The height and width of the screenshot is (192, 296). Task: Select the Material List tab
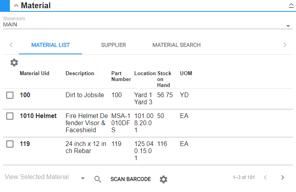point(50,45)
